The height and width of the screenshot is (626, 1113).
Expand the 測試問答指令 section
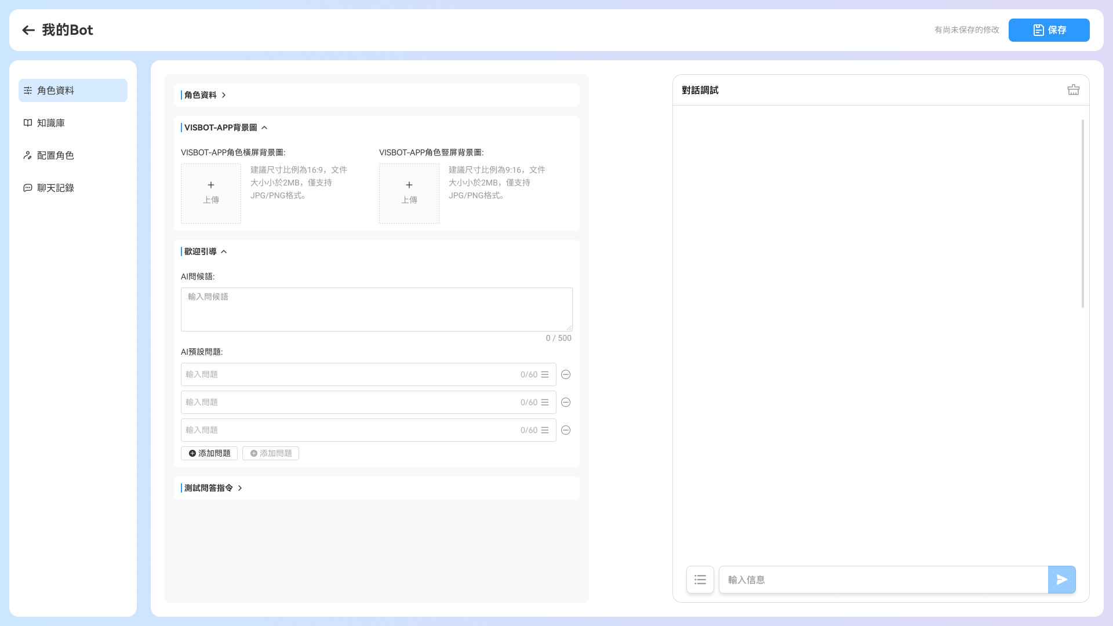point(212,488)
